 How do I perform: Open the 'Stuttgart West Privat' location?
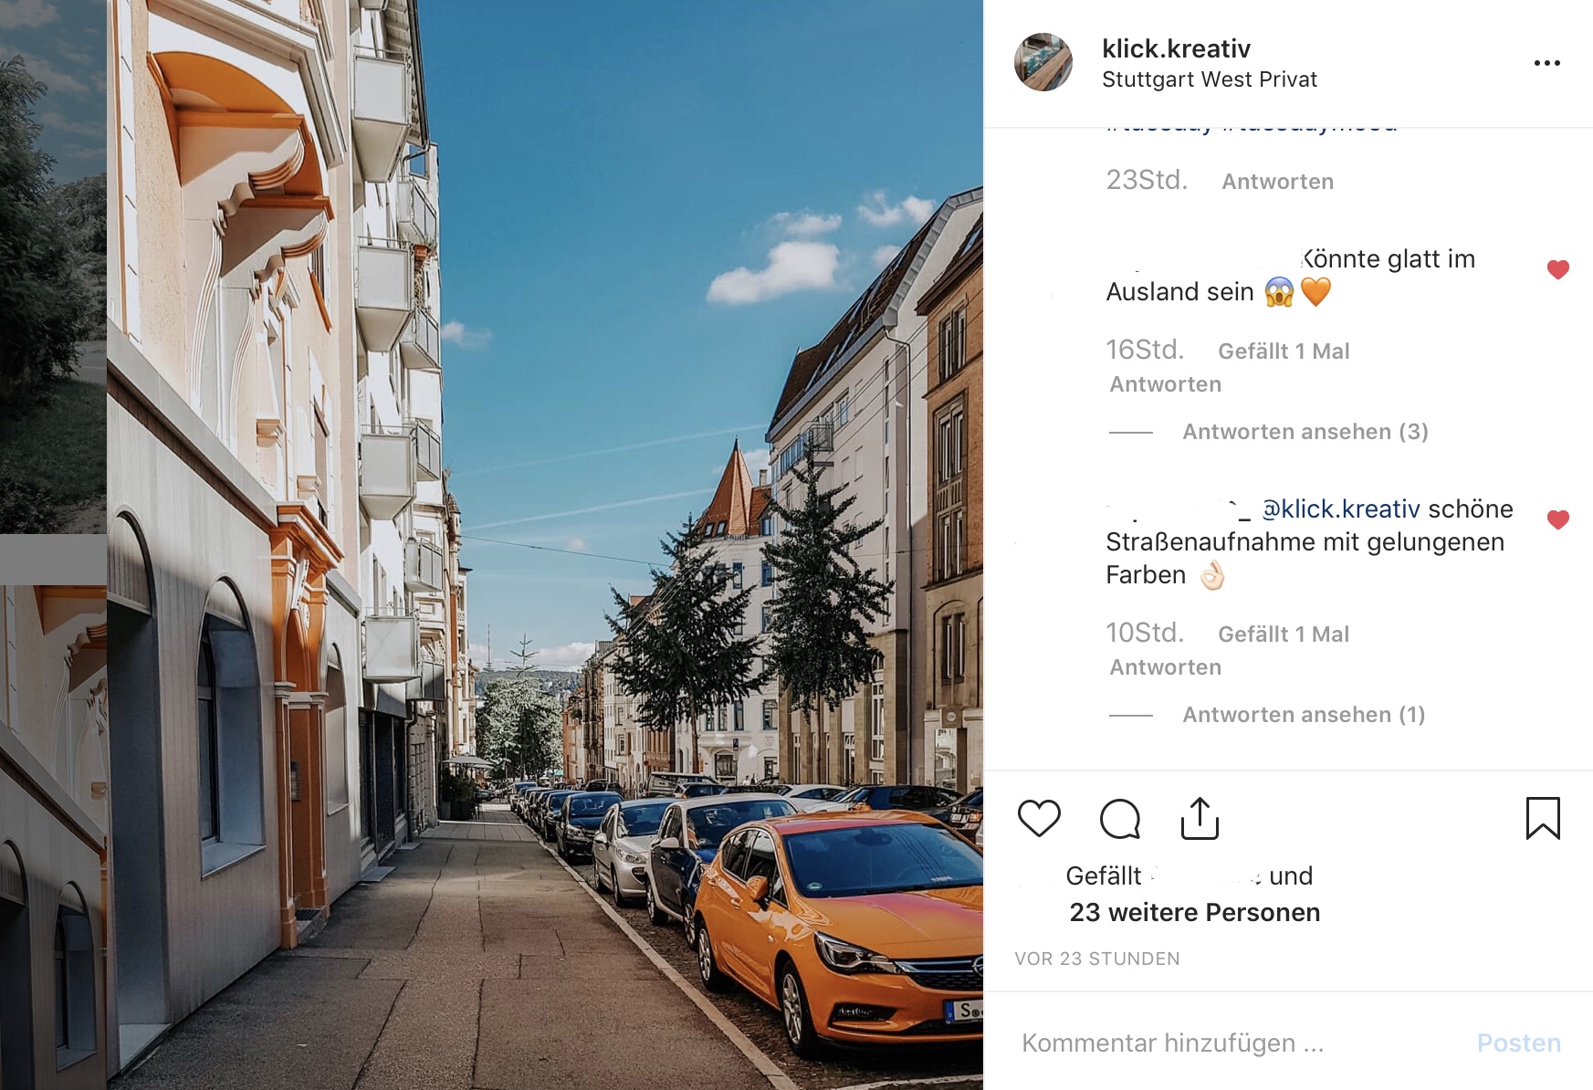(x=1210, y=79)
